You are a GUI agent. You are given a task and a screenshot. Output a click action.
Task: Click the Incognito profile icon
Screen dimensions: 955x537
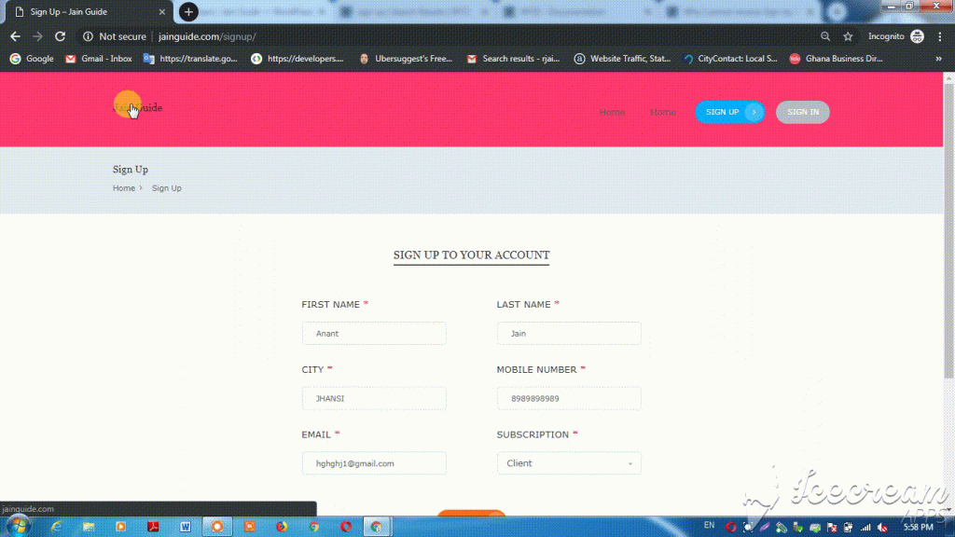pos(919,36)
